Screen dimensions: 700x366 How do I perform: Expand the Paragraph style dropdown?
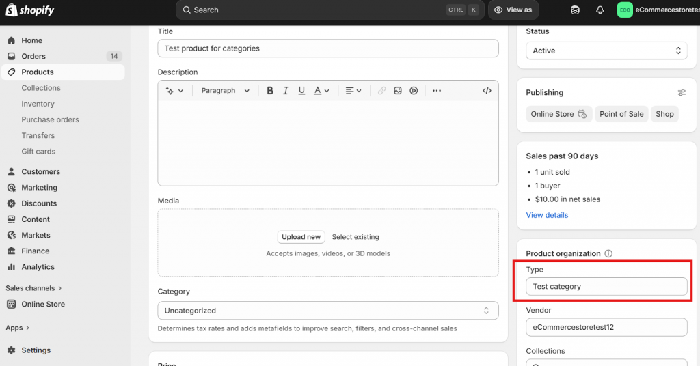point(225,91)
